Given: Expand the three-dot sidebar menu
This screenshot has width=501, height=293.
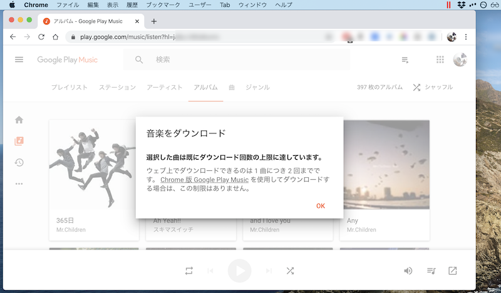Looking at the screenshot, I should (x=19, y=183).
